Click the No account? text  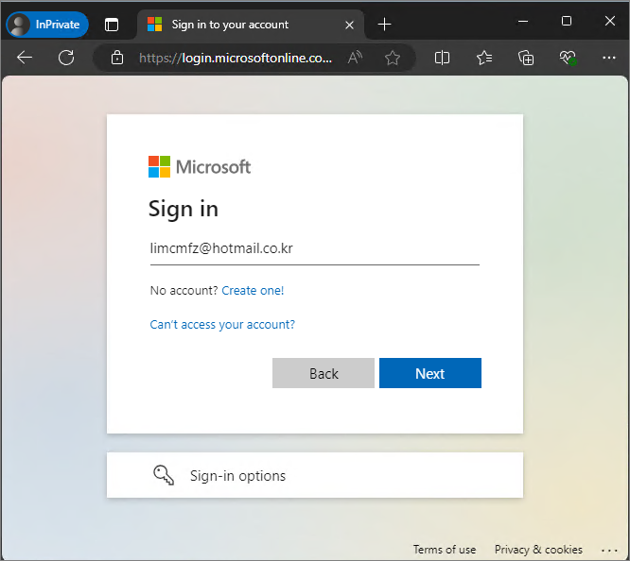pyautogui.click(x=184, y=291)
